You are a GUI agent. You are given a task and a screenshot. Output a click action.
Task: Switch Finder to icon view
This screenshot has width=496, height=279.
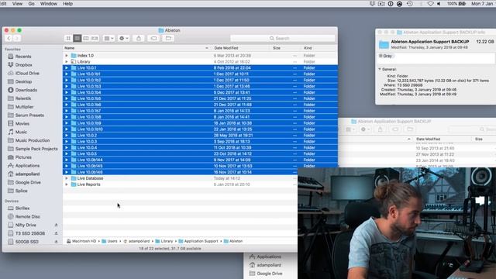pos(68,38)
